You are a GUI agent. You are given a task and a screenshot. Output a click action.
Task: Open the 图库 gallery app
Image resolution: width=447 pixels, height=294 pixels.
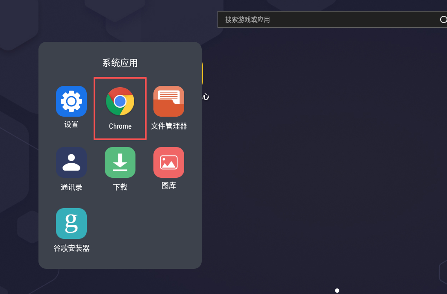point(168,162)
